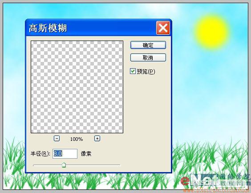Click the 取消 cancel button
The height and width of the screenshot is (193, 251).
148,57
